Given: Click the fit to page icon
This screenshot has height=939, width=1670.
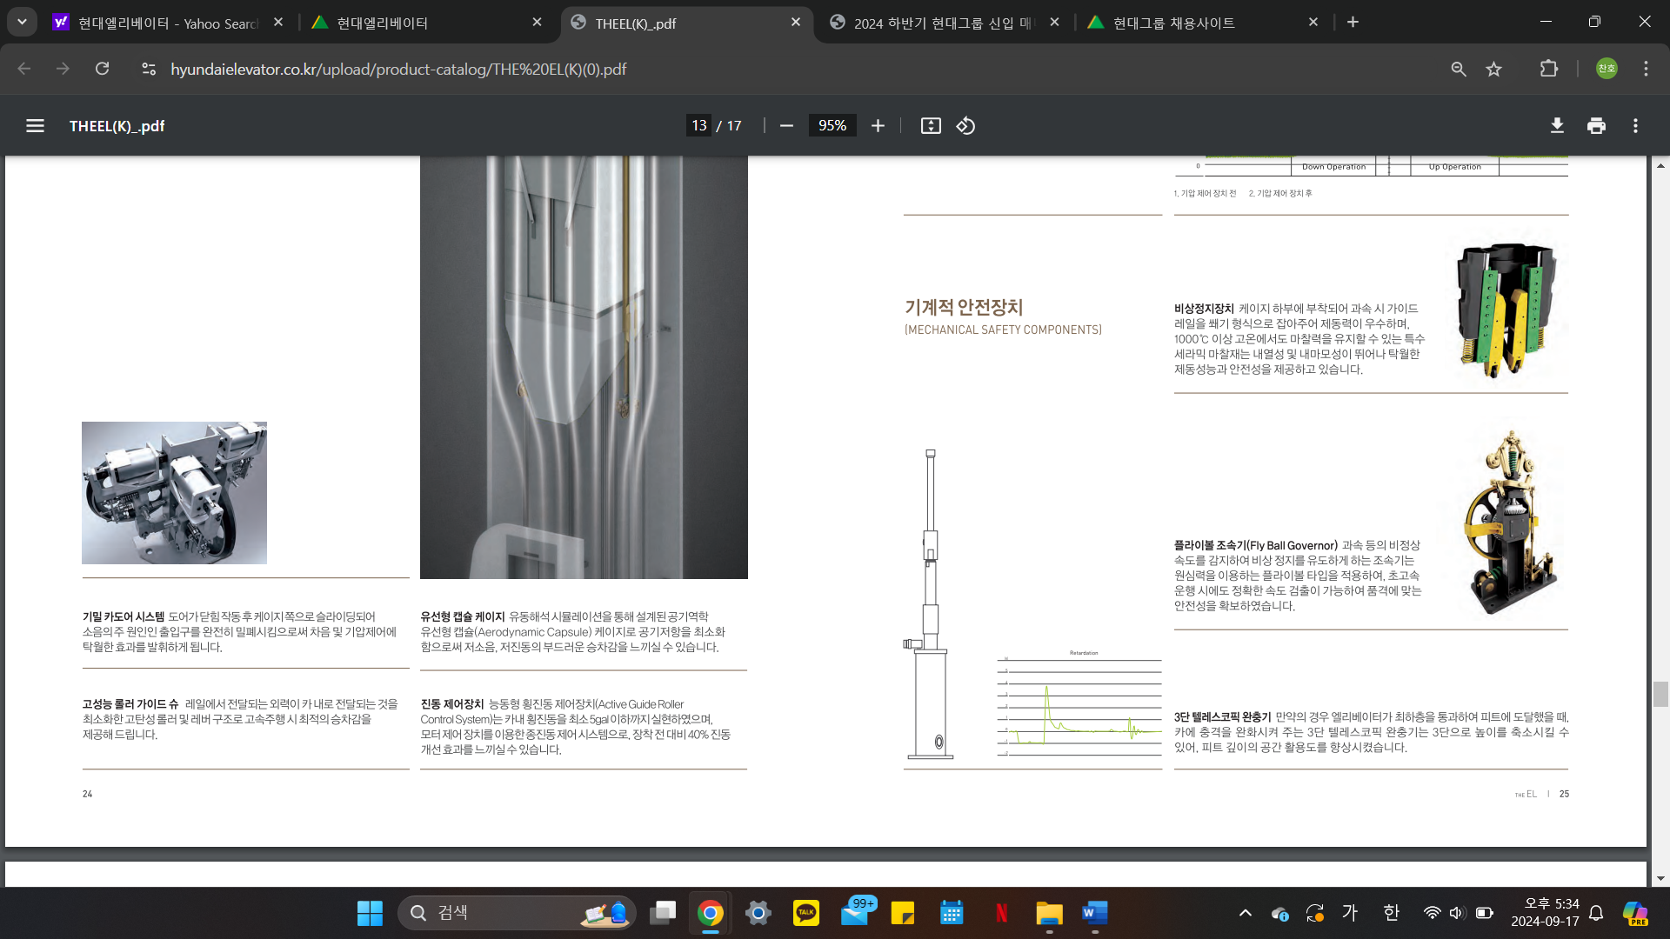Looking at the screenshot, I should tap(931, 126).
